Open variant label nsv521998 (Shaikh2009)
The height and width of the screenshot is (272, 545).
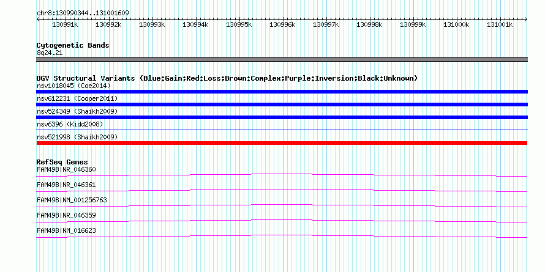click(77, 137)
